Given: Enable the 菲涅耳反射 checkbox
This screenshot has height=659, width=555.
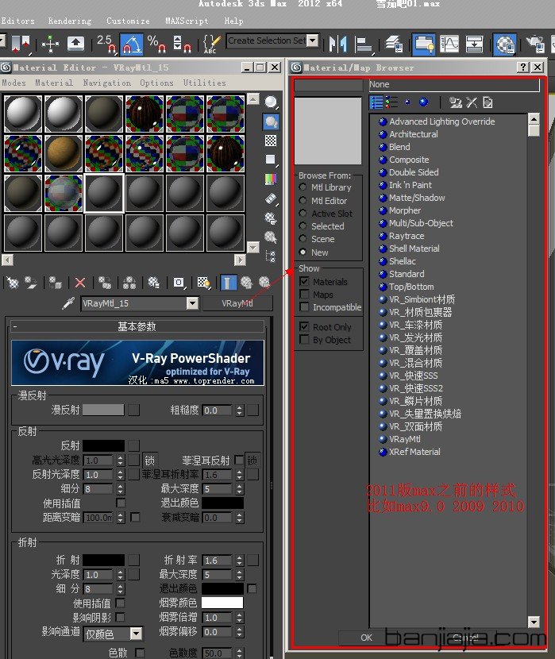Looking at the screenshot, I should [x=239, y=460].
